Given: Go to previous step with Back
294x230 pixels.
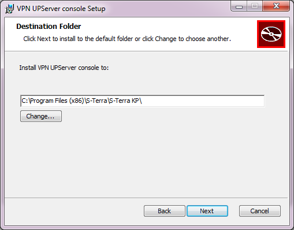Looking at the screenshot, I should (165, 211).
